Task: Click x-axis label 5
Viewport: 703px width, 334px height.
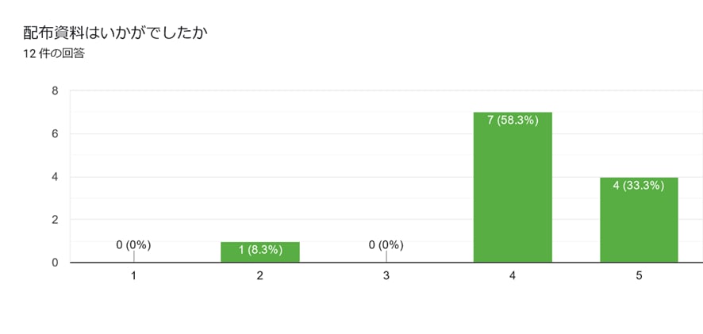Action: click(x=639, y=277)
